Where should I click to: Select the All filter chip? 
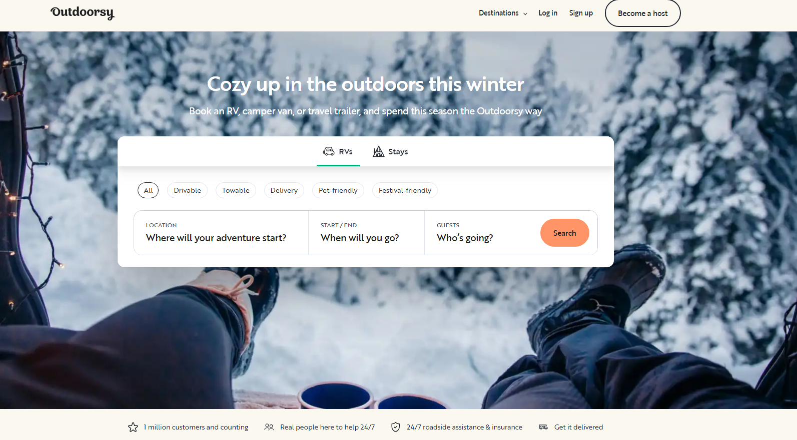point(148,190)
